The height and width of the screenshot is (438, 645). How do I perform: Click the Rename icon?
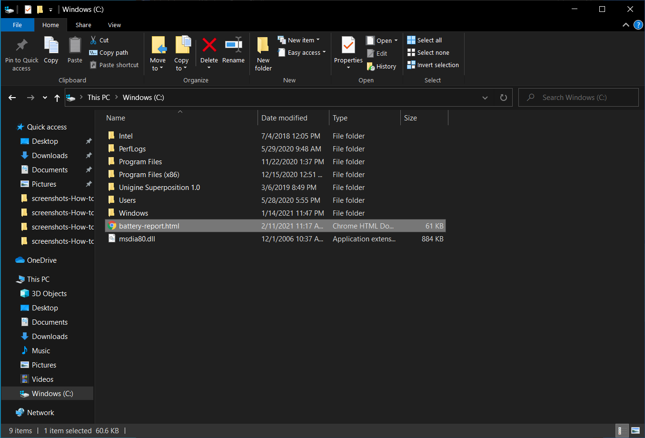pyautogui.click(x=233, y=50)
